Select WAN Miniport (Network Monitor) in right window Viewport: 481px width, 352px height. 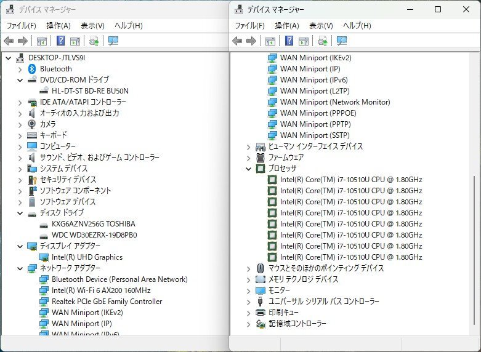coord(335,102)
